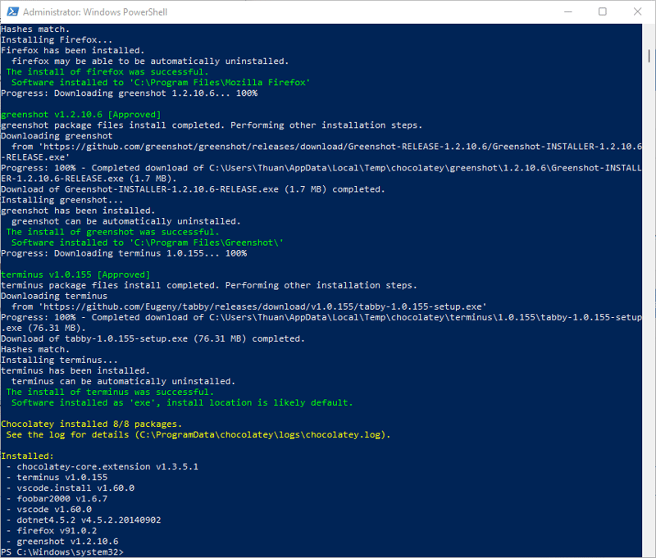The image size is (656, 558).
Task: Close the Windows PowerShell window
Action: pyautogui.click(x=637, y=11)
